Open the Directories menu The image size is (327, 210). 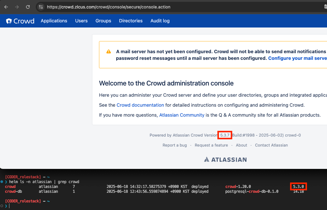pos(131,21)
